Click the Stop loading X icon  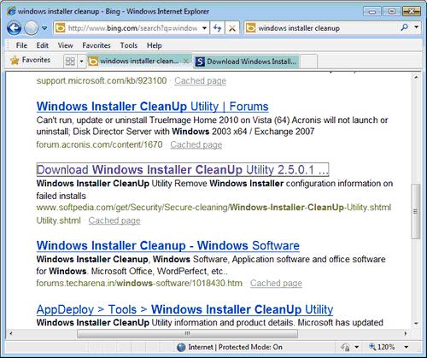coord(232,28)
